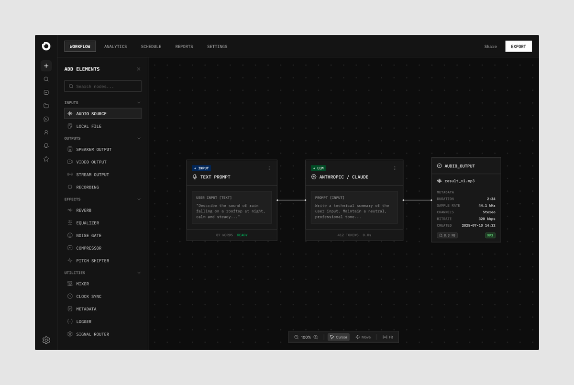
Task: Click the Video Output camera icon
Action: (x=70, y=162)
